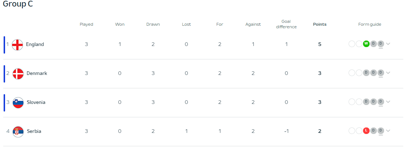
Task: Open the Slovenia team link
Action: [36, 102]
